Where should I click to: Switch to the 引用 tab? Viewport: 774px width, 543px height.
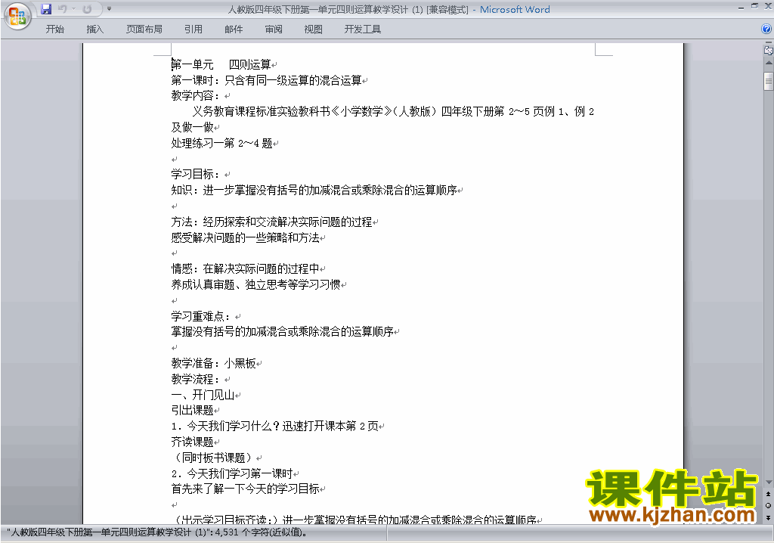(193, 29)
